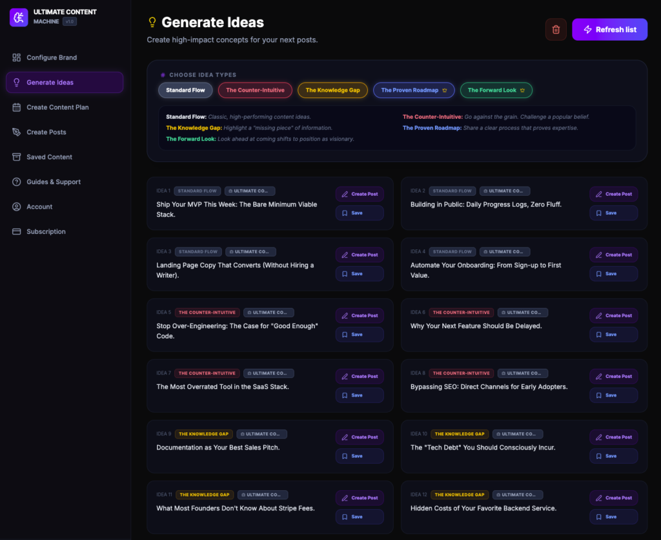Viewport: 661px width, 540px height.
Task: Go to Create Posts section
Action: (x=46, y=132)
